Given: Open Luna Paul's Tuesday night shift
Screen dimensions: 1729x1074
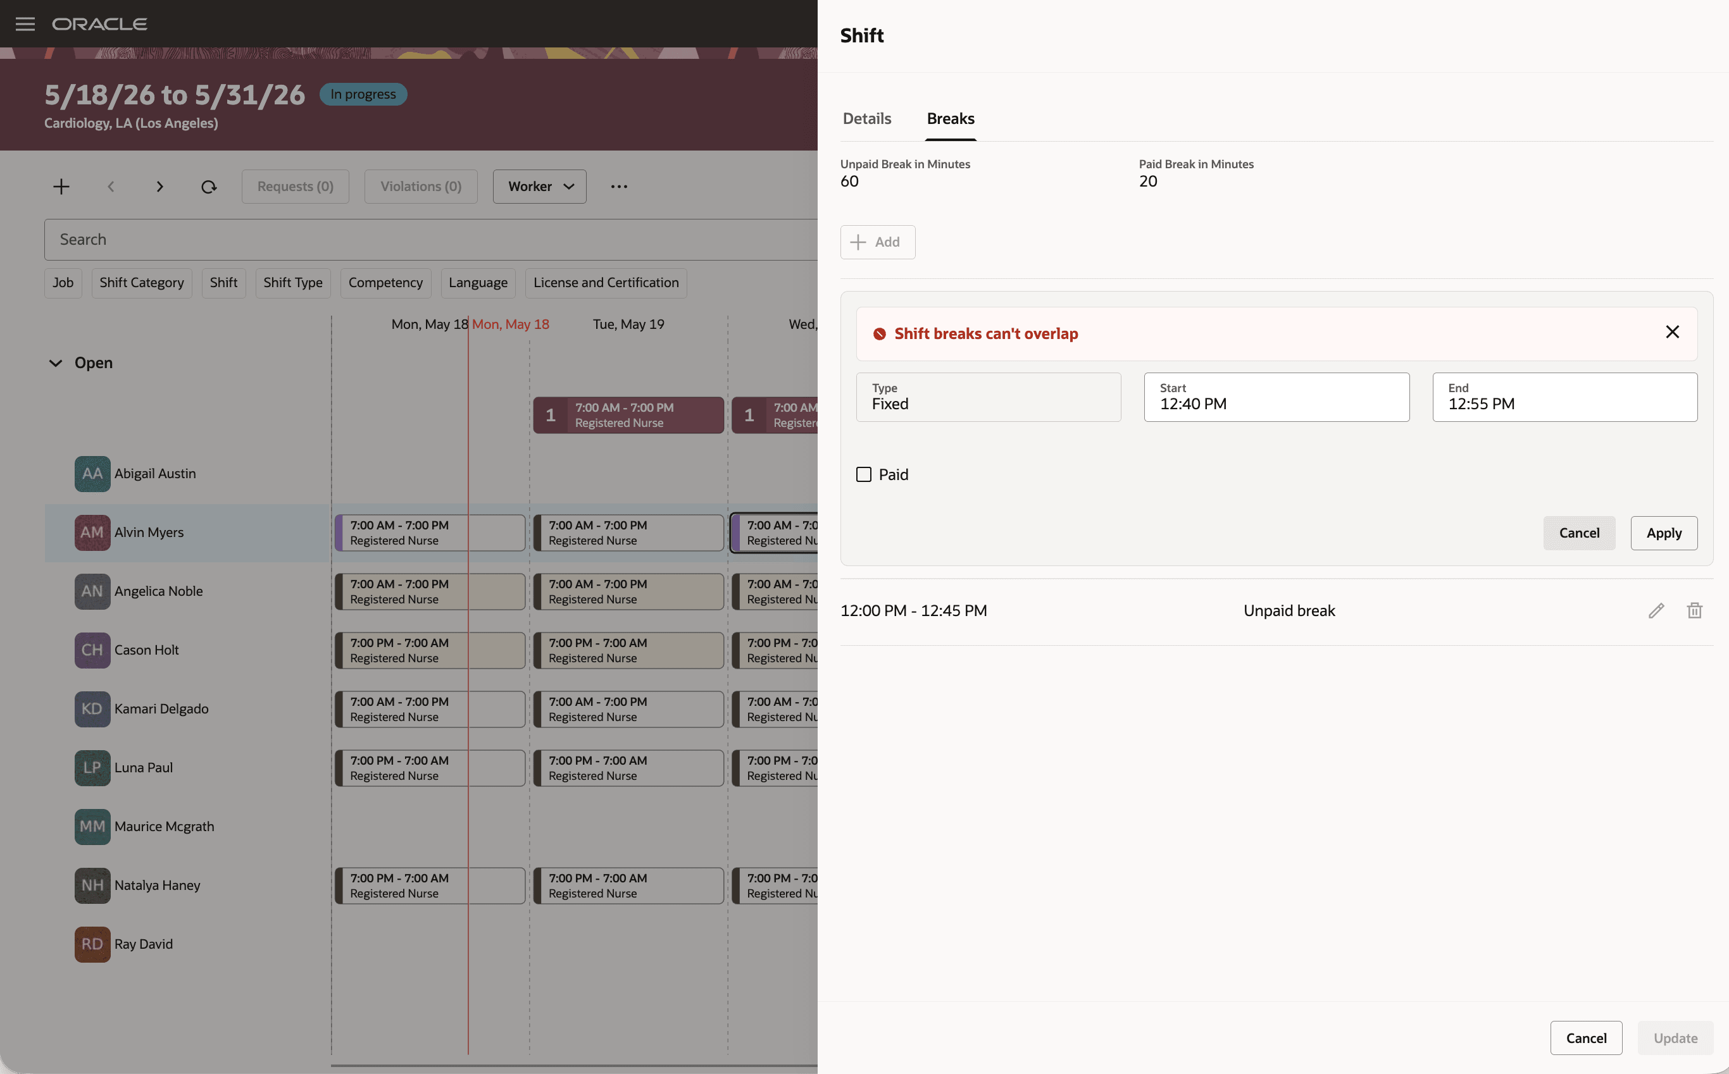Looking at the screenshot, I should (x=628, y=768).
